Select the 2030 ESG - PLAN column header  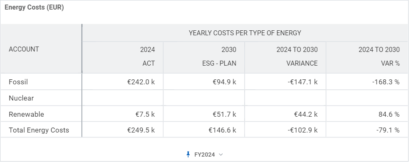click(204, 57)
